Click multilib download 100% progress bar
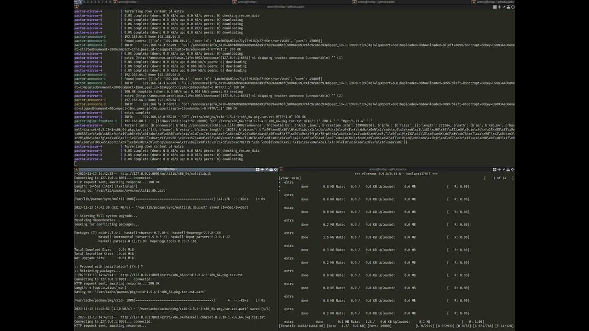 click(174, 199)
